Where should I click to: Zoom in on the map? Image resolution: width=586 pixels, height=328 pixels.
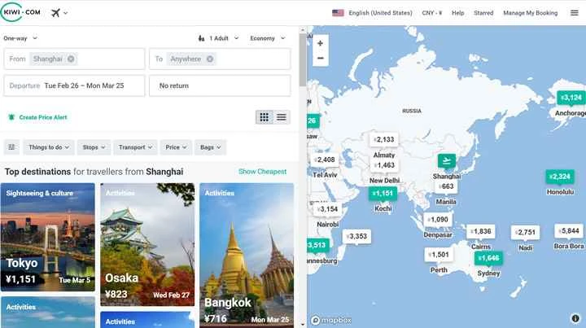tap(321, 43)
